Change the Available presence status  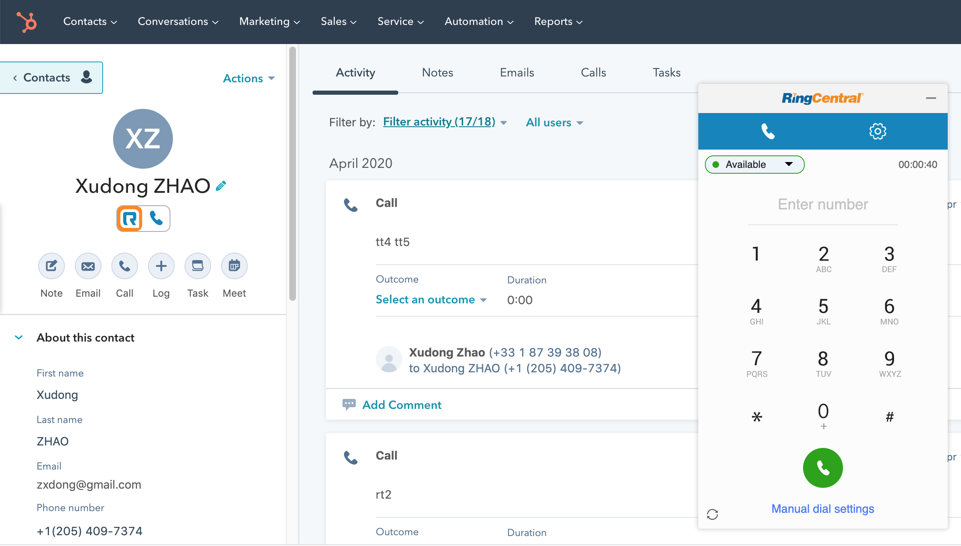[x=755, y=165]
